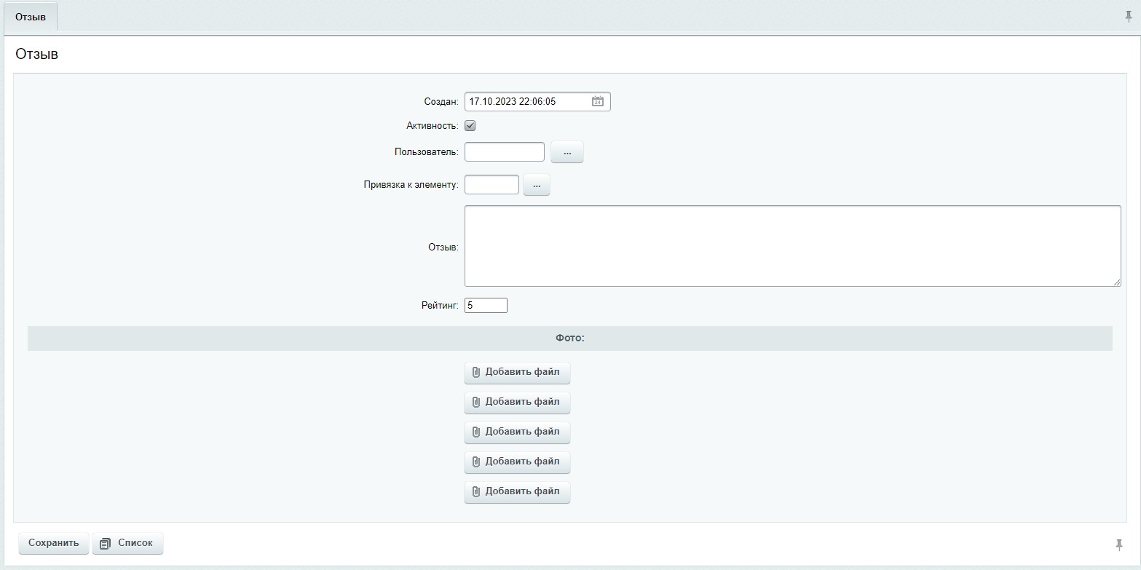Select the Отзыв tab
The height and width of the screenshot is (570, 1141).
click(31, 17)
